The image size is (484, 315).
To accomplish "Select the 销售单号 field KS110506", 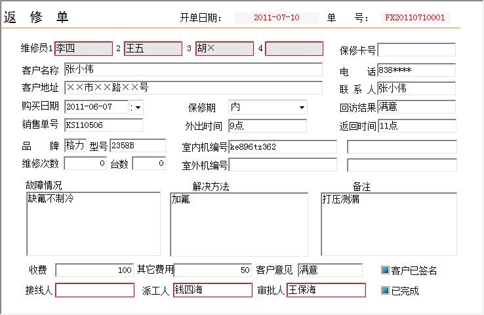I will point(103,125).
